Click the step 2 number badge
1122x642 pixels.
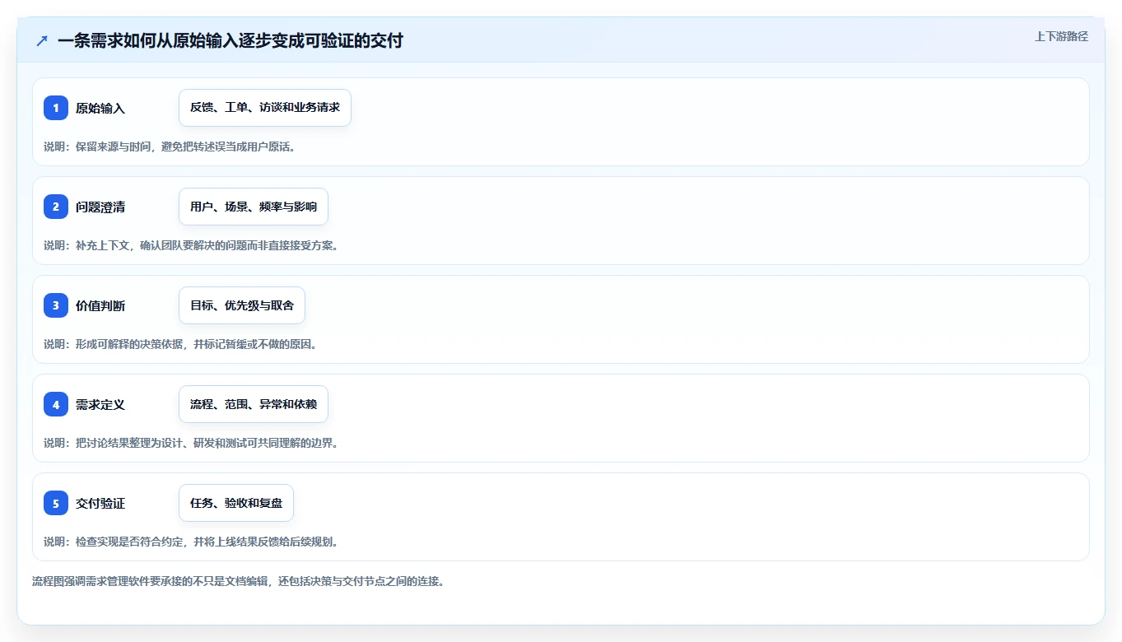pos(56,207)
